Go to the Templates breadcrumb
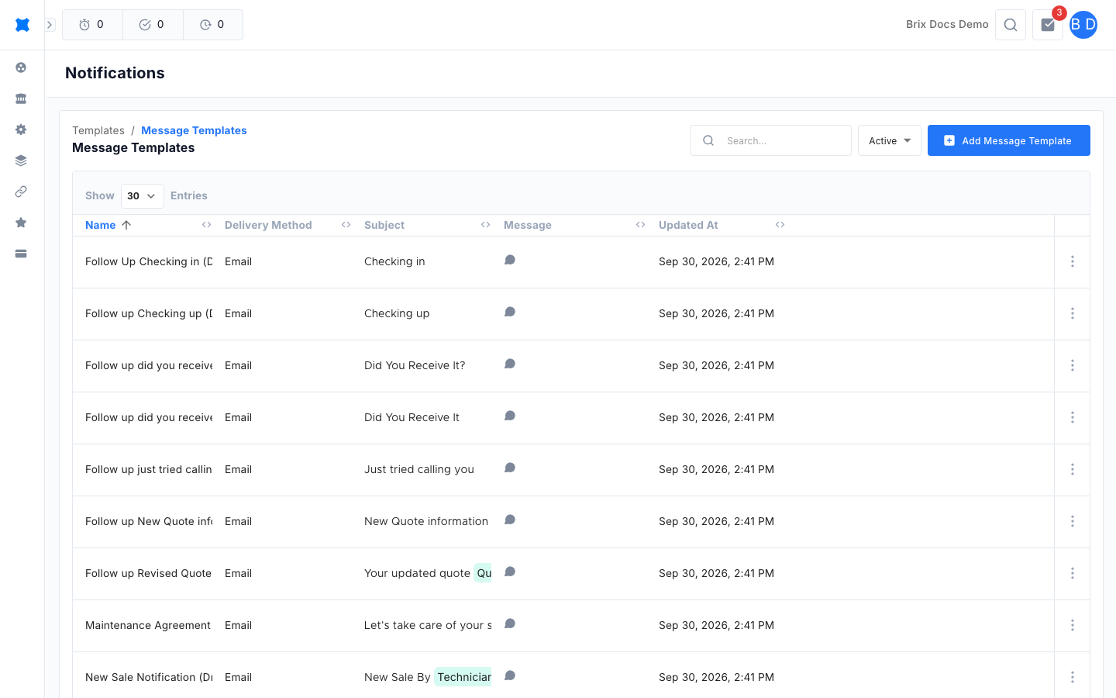The height and width of the screenshot is (698, 1116). tap(98, 130)
